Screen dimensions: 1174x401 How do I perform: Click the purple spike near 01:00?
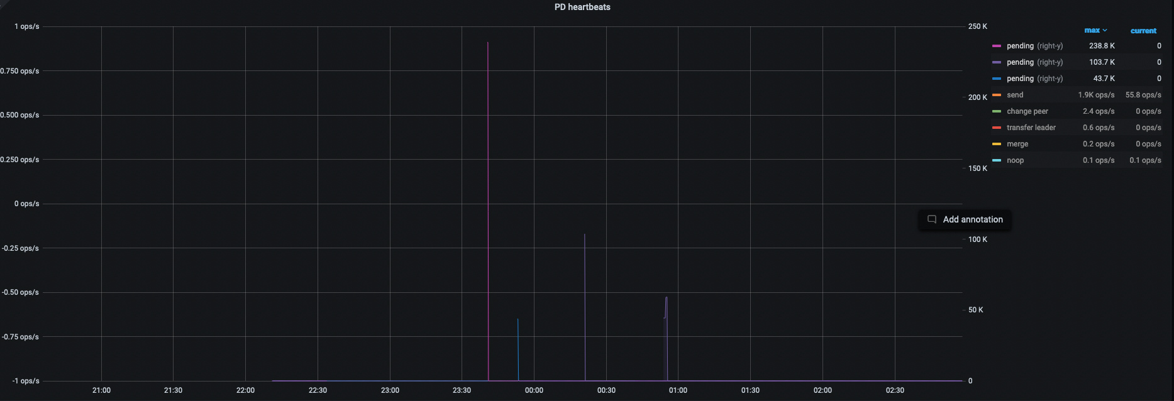pos(666,339)
